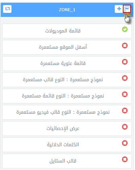The height and width of the screenshot is (170, 135).
Task: Click red X icon beside قالب الستايل
Action: tap(125, 160)
